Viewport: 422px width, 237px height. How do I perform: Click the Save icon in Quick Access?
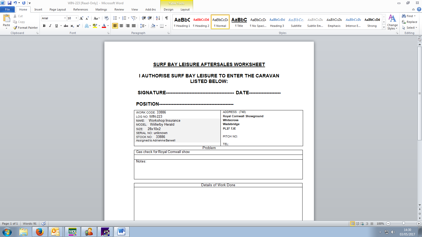[9, 3]
